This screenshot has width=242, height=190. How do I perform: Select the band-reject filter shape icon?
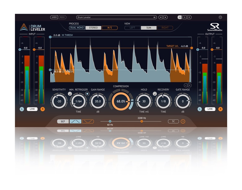(88, 122)
